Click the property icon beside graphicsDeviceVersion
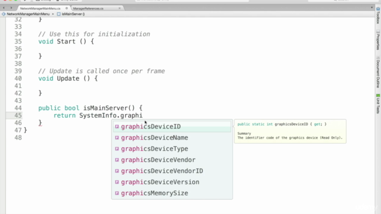Screen dimensions: 381x214 click(117, 182)
